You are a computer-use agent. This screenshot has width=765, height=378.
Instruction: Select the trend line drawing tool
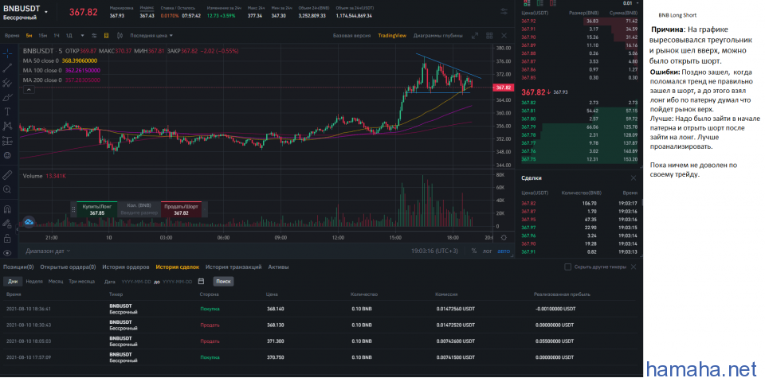coord(7,68)
